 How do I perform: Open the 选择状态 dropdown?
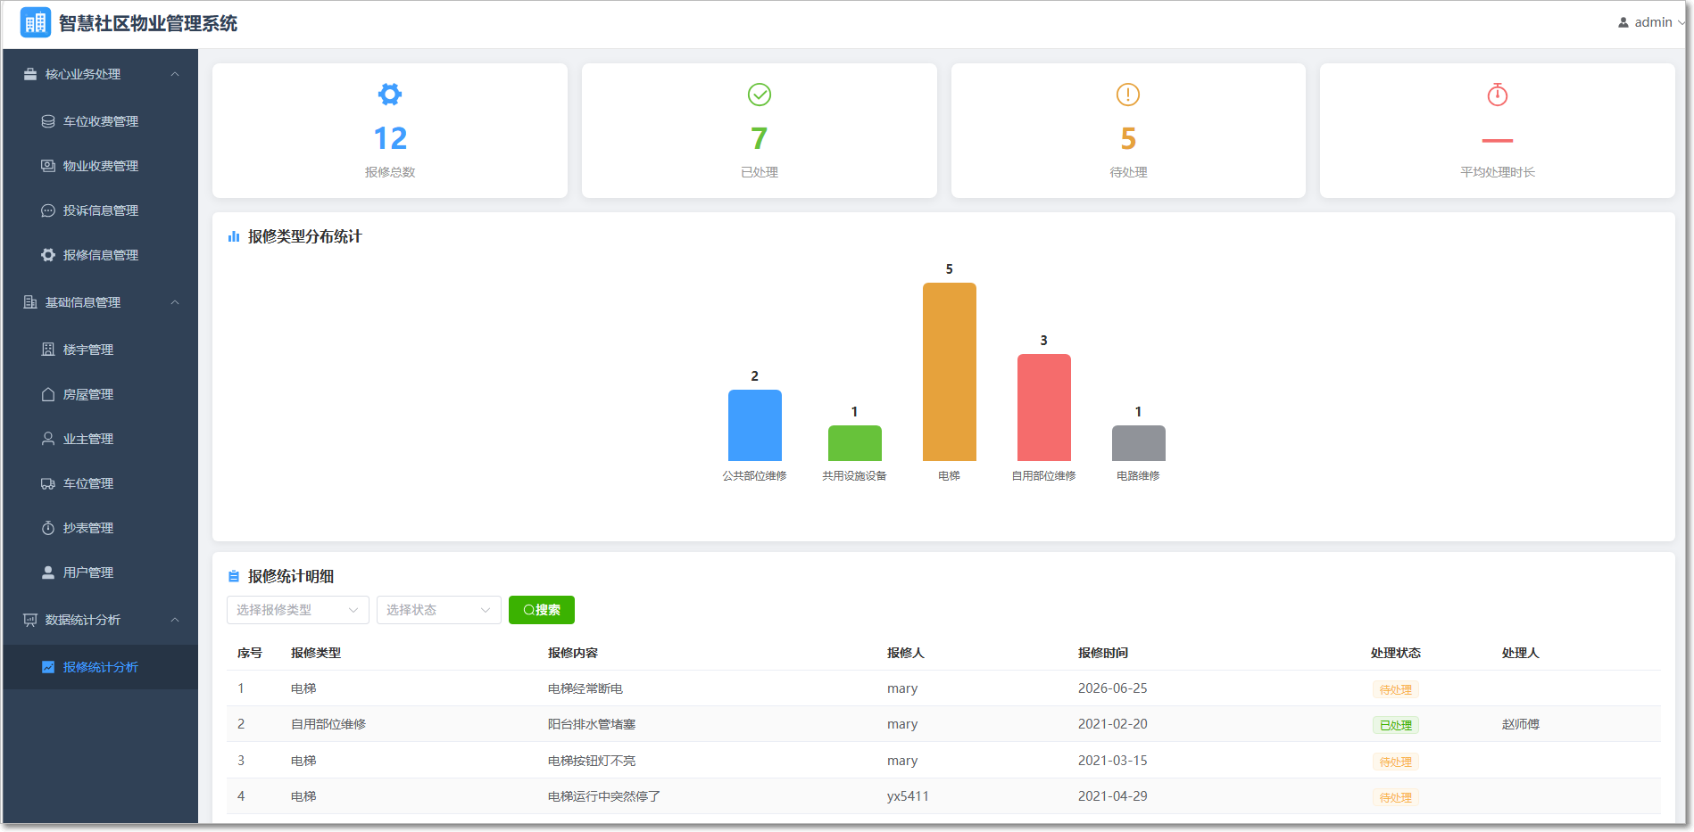pyautogui.click(x=439, y=610)
